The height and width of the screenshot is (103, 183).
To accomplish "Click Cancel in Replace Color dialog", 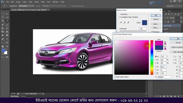I will point(156,19).
